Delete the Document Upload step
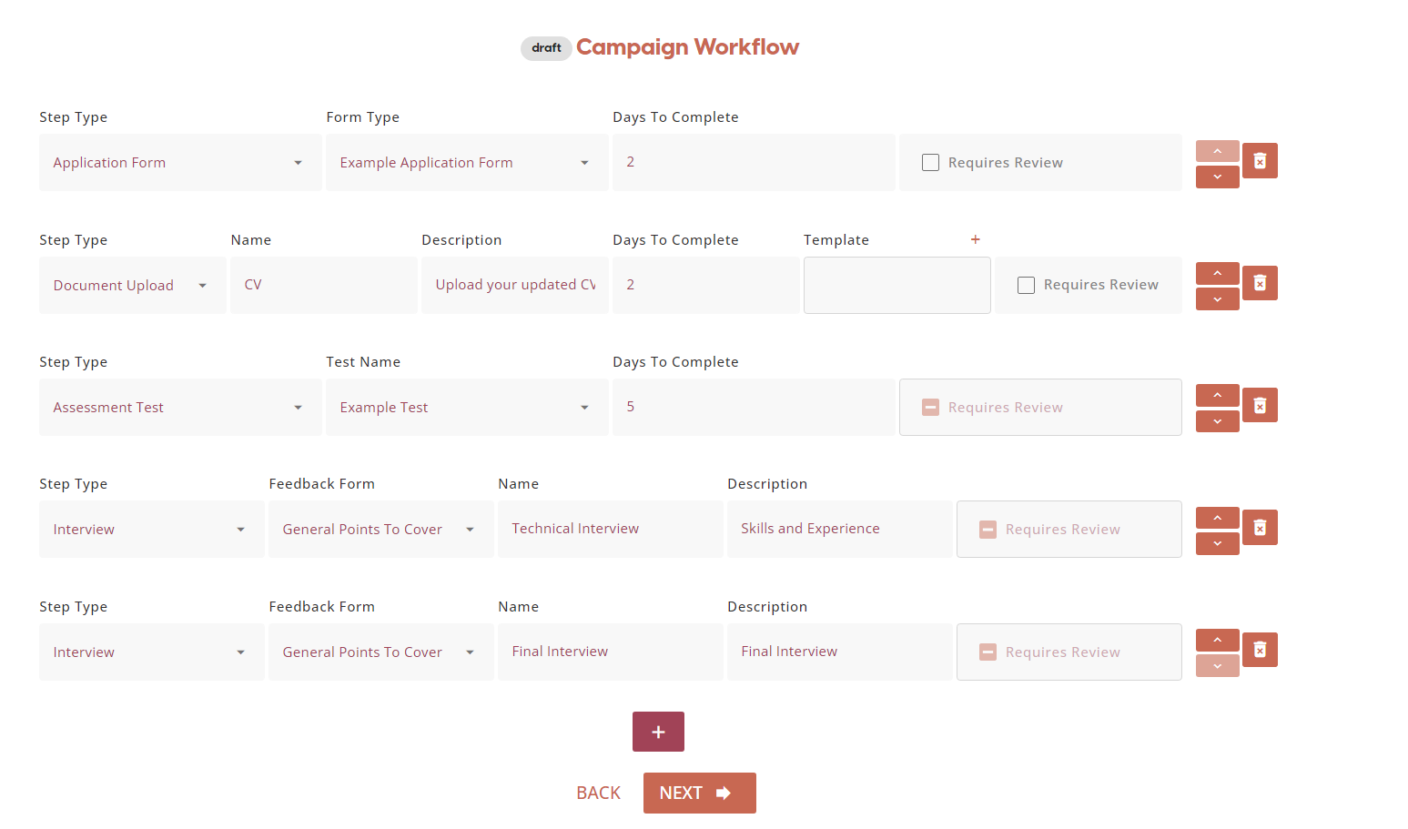Image resolution: width=1408 pixels, height=829 pixels. coord(1260,283)
